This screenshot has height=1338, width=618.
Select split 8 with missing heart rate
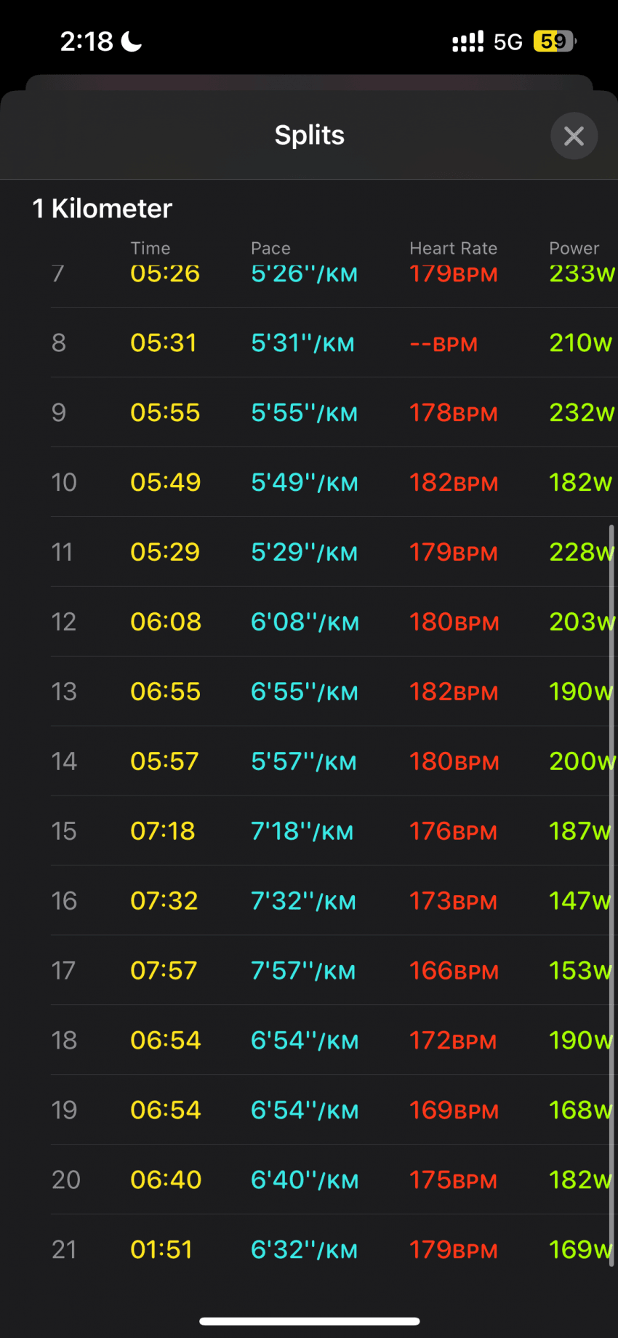pyautogui.click(x=334, y=342)
